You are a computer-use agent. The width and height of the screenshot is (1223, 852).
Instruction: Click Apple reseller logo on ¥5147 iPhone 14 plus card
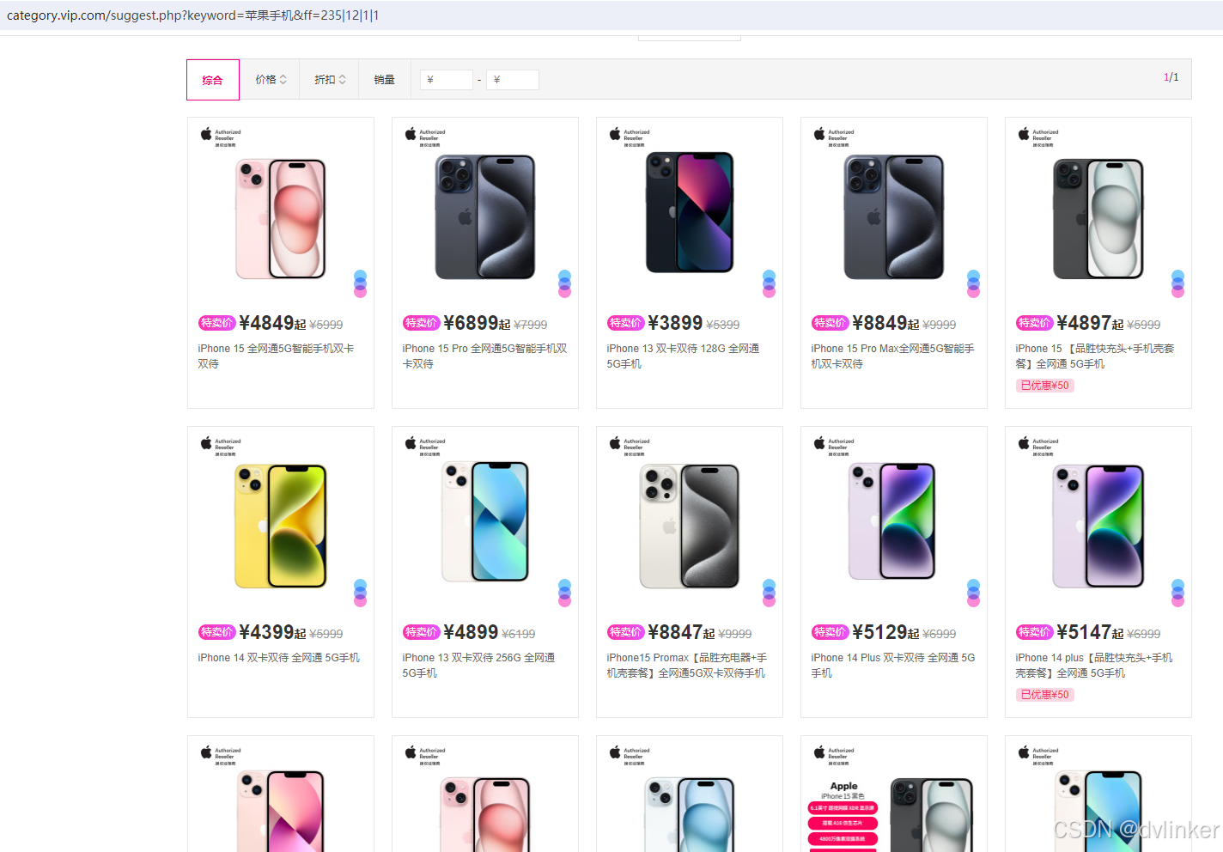(1038, 447)
